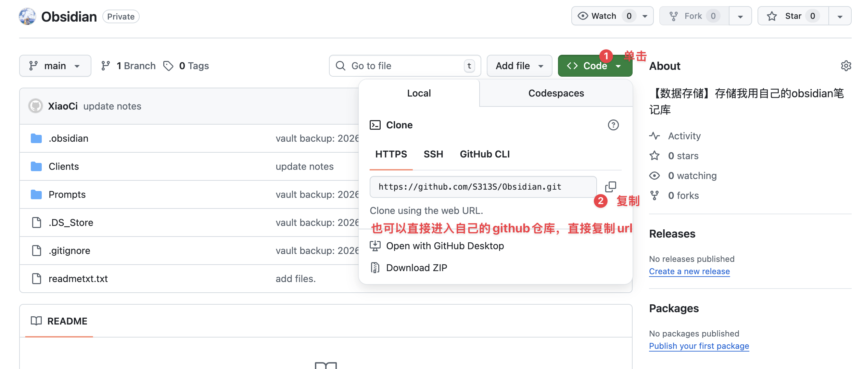Click the .gitignore row file icon
Image resolution: width=864 pixels, height=369 pixels.
(37, 251)
